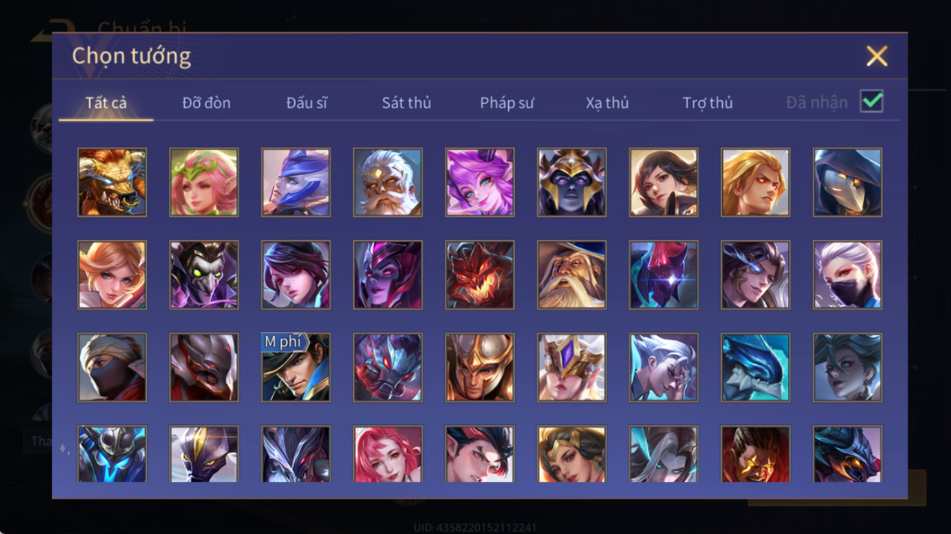
Task: Toggle the 'Đã nhận' checkbox
Action: click(871, 101)
